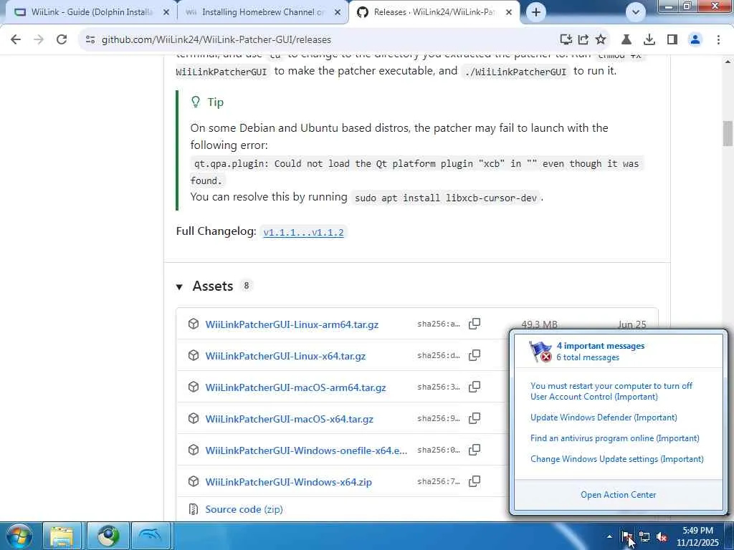Copy sha256 for Windows-x64.zip asset
Image resolution: width=734 pixels, height=550 pixels.
point(475,481)
